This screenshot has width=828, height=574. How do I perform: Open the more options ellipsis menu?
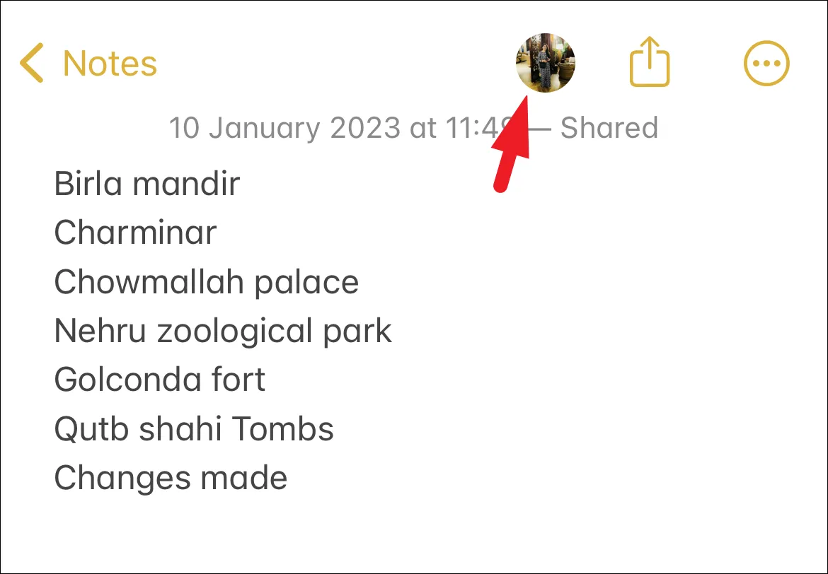[766, 64]
